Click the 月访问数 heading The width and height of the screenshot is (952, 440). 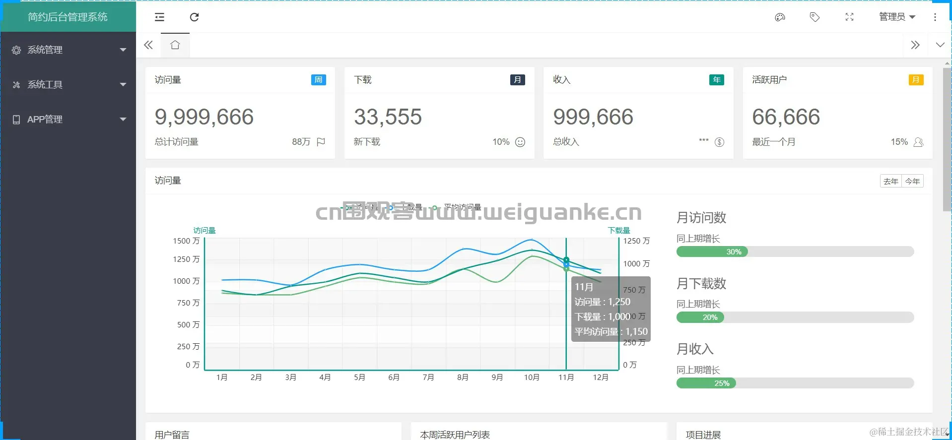[x=701, y=217]
